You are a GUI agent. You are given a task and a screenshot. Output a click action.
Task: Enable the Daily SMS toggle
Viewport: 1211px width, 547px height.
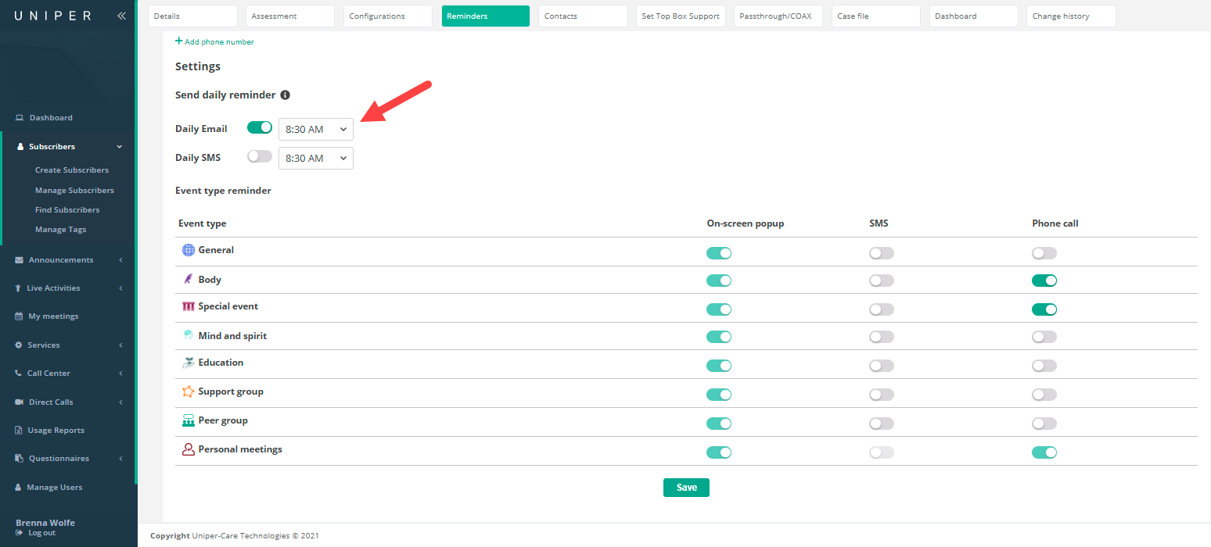click(260, 157)
